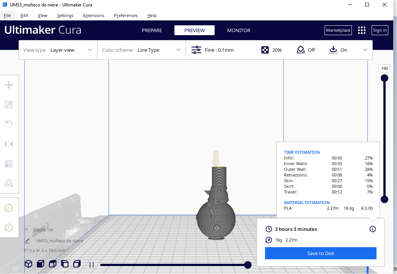Click the Fine - 0.1mm profile label
Viewport: 397px width, 274px height.
coord(219,50)
